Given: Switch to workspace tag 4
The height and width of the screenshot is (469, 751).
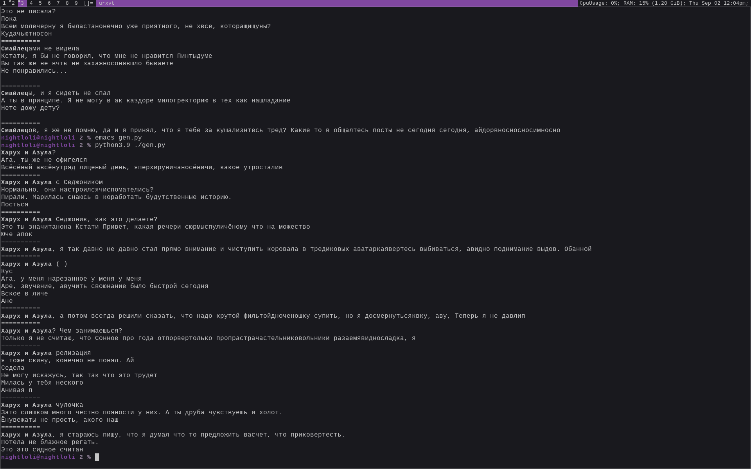Looking at the screenshot, I should point(31,3).
